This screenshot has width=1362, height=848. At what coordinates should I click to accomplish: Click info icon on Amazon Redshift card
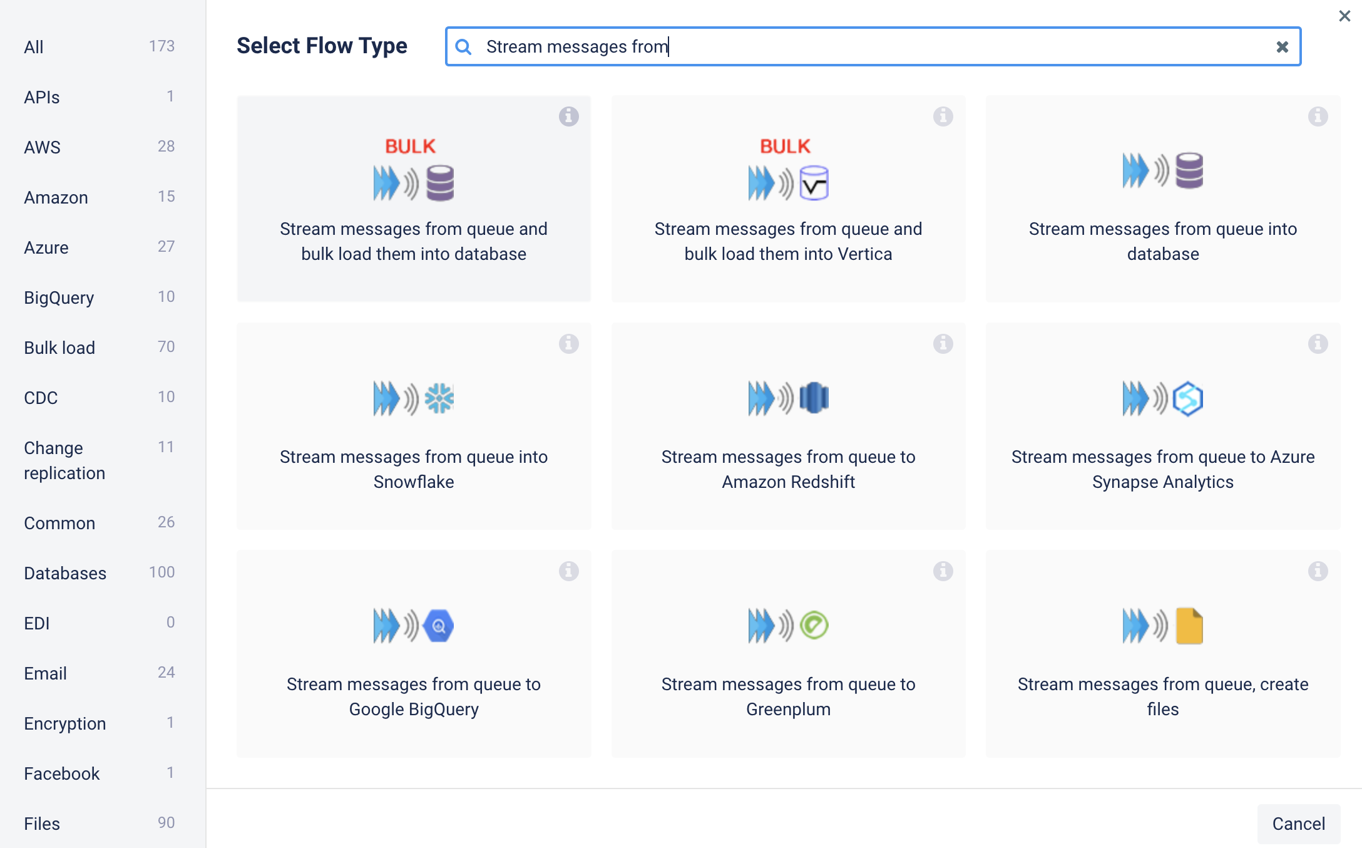point(943,344)
